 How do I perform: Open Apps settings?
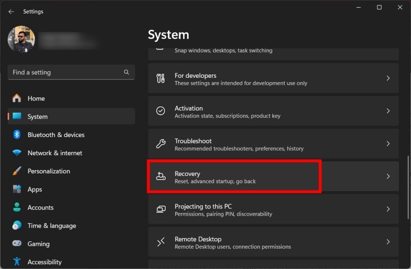(x=71, y=189)
